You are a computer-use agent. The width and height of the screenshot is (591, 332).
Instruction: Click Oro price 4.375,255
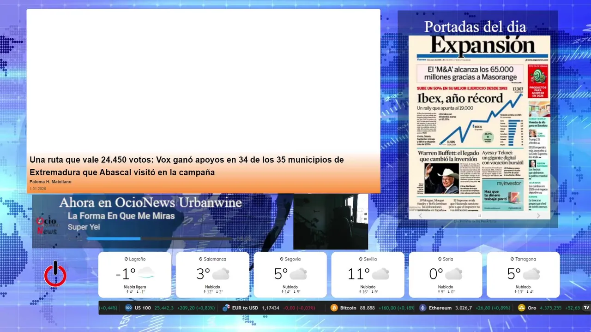(x=550, y=308)
